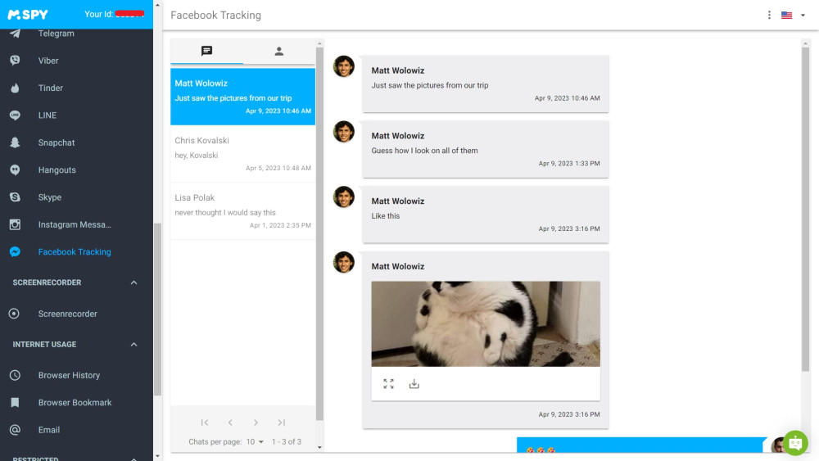The image size is (819, 461).
Task: Open Viber in the sidebar
Action: click(x=48, y=61)
